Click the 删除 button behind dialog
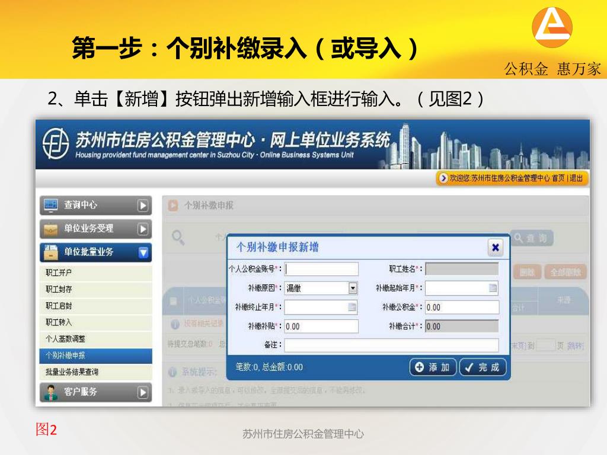Screen dimensions: 607x455 click(527, 273)
